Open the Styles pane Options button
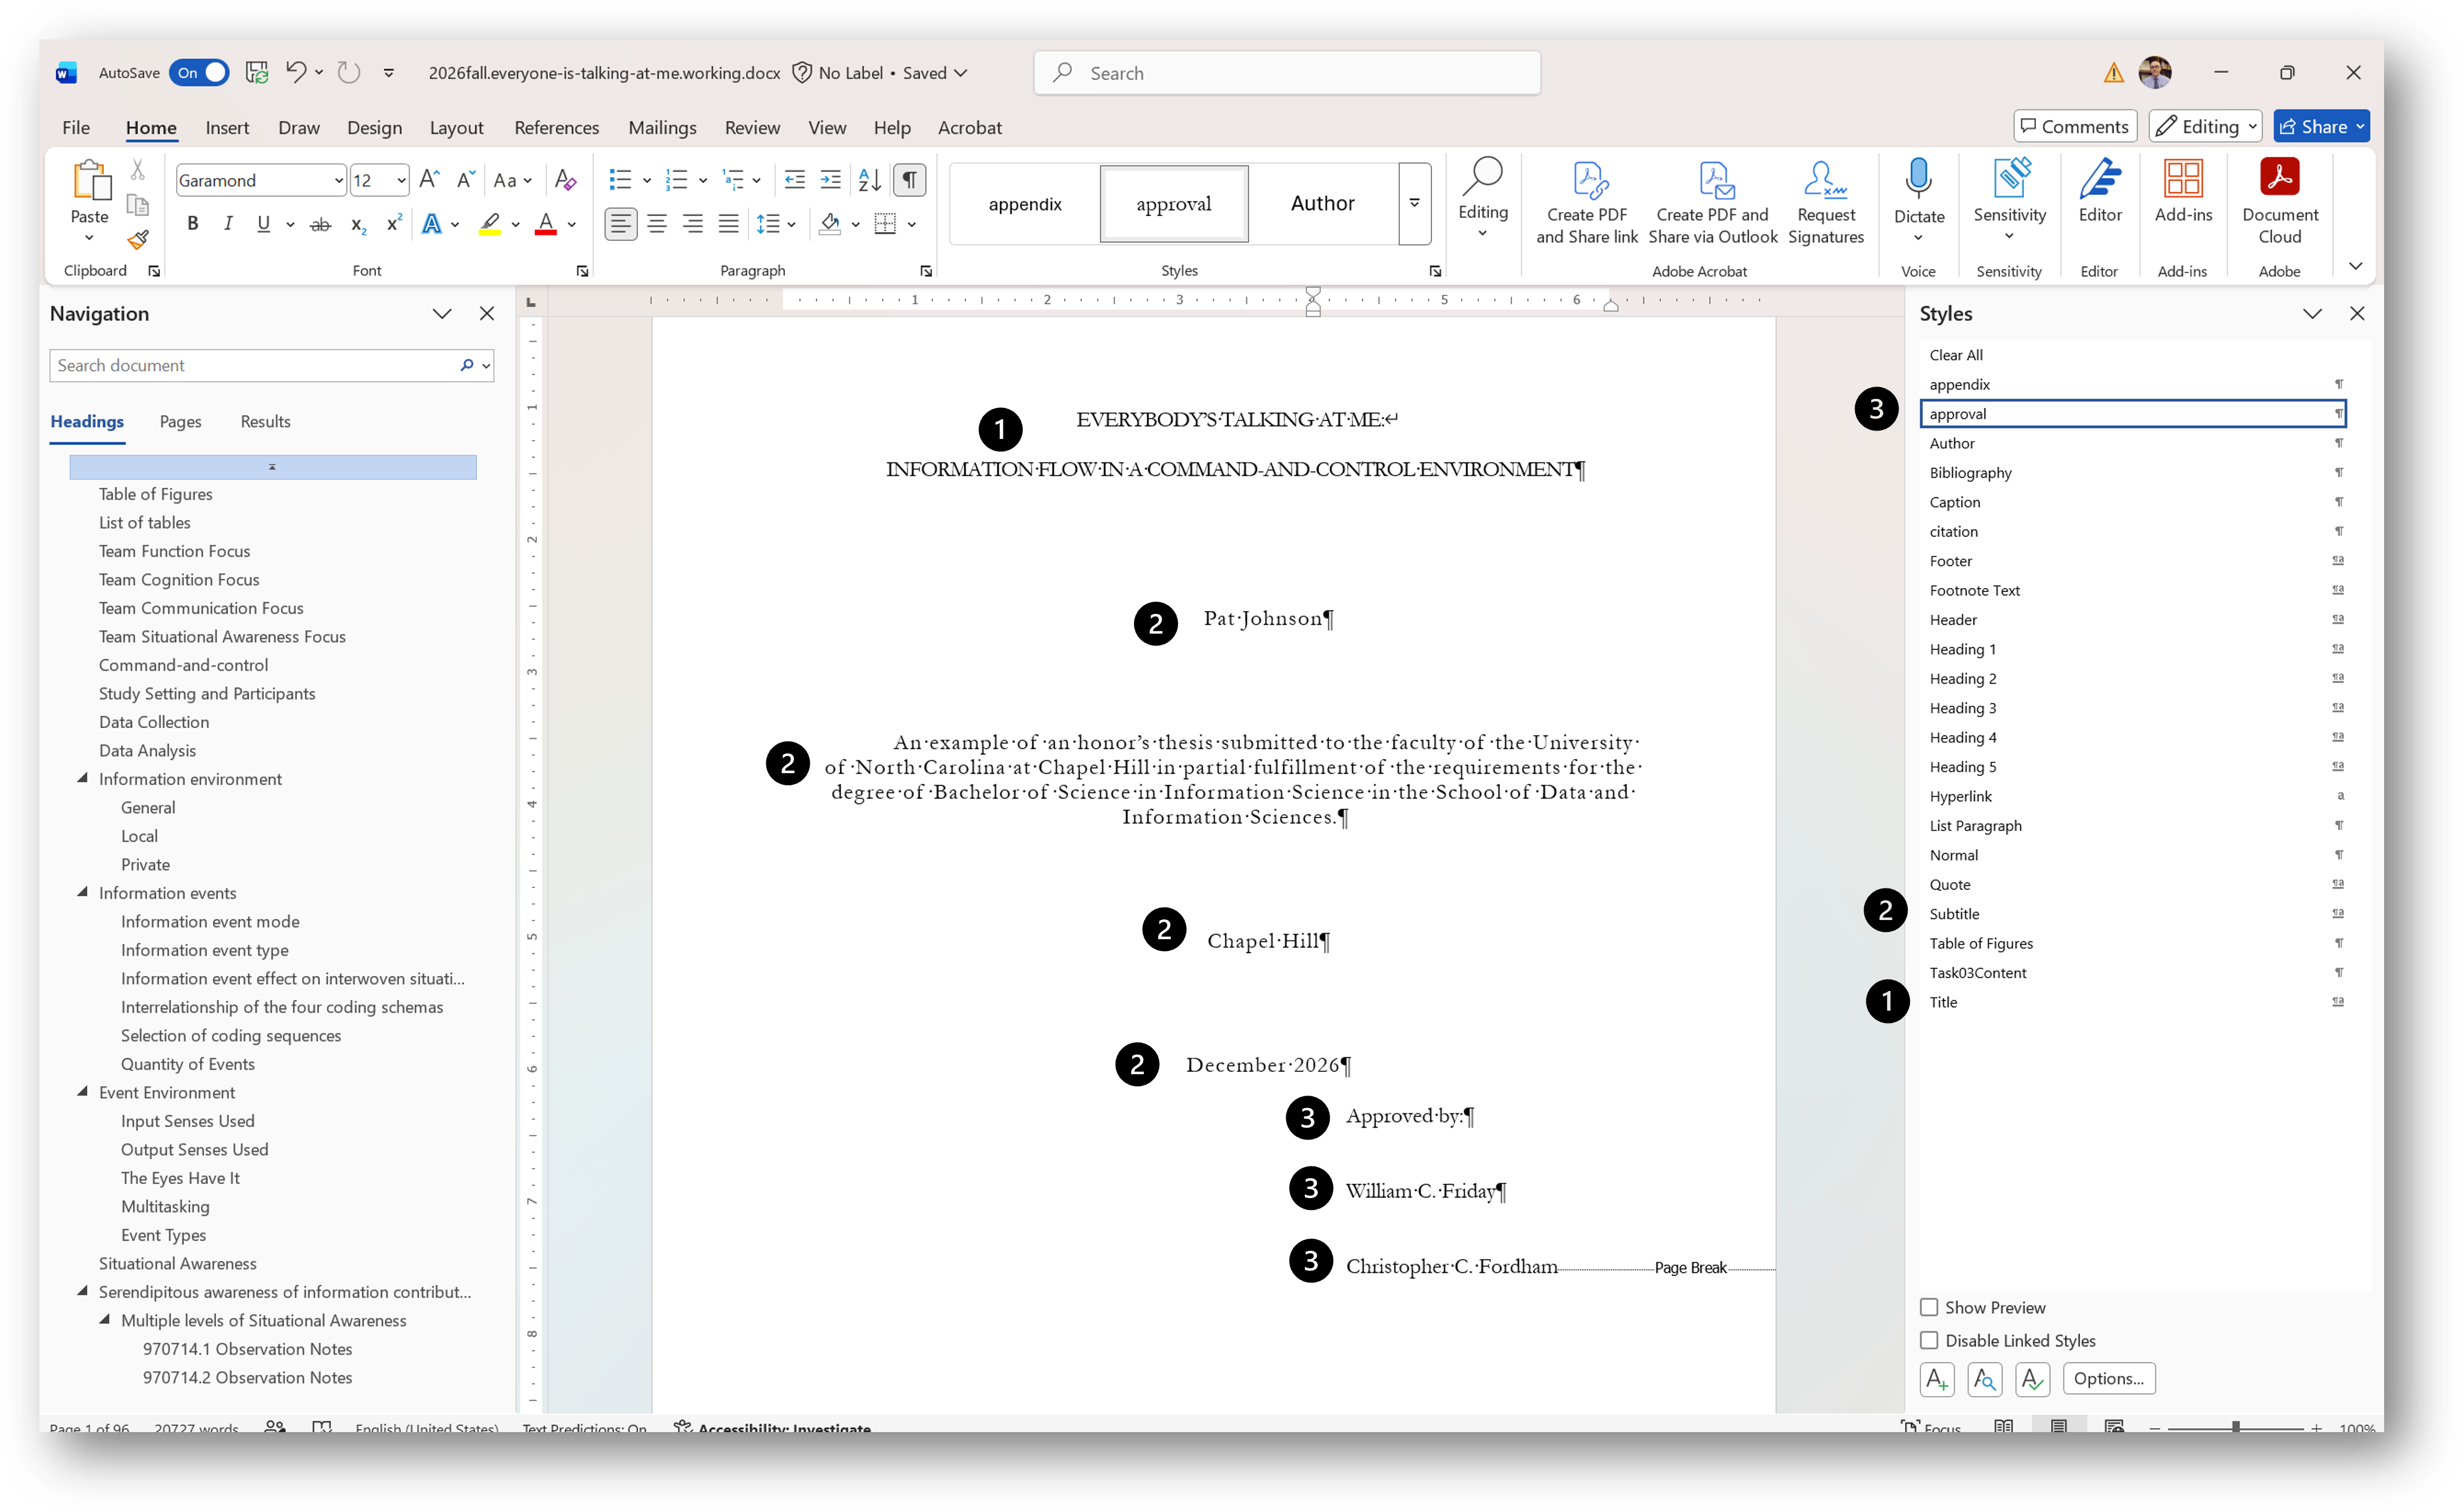 coord(2109,1379)
